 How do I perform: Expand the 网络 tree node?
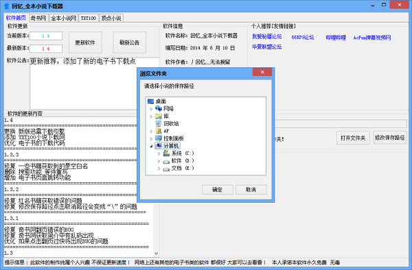(151, 109)
